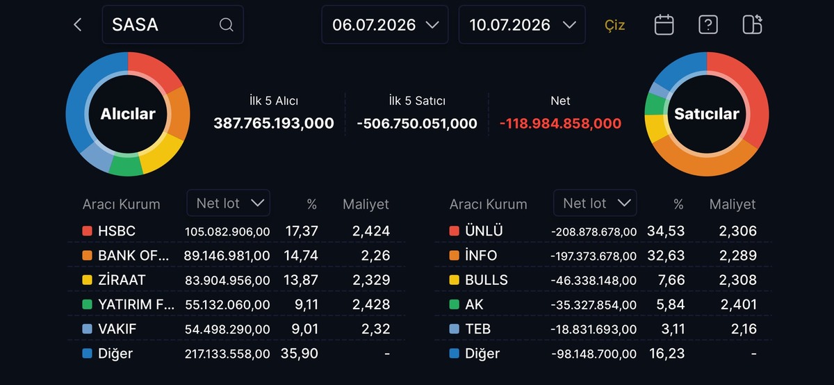Screen dimensions: 834x385
Task: Click the SASA search input field
Action: 173,25
